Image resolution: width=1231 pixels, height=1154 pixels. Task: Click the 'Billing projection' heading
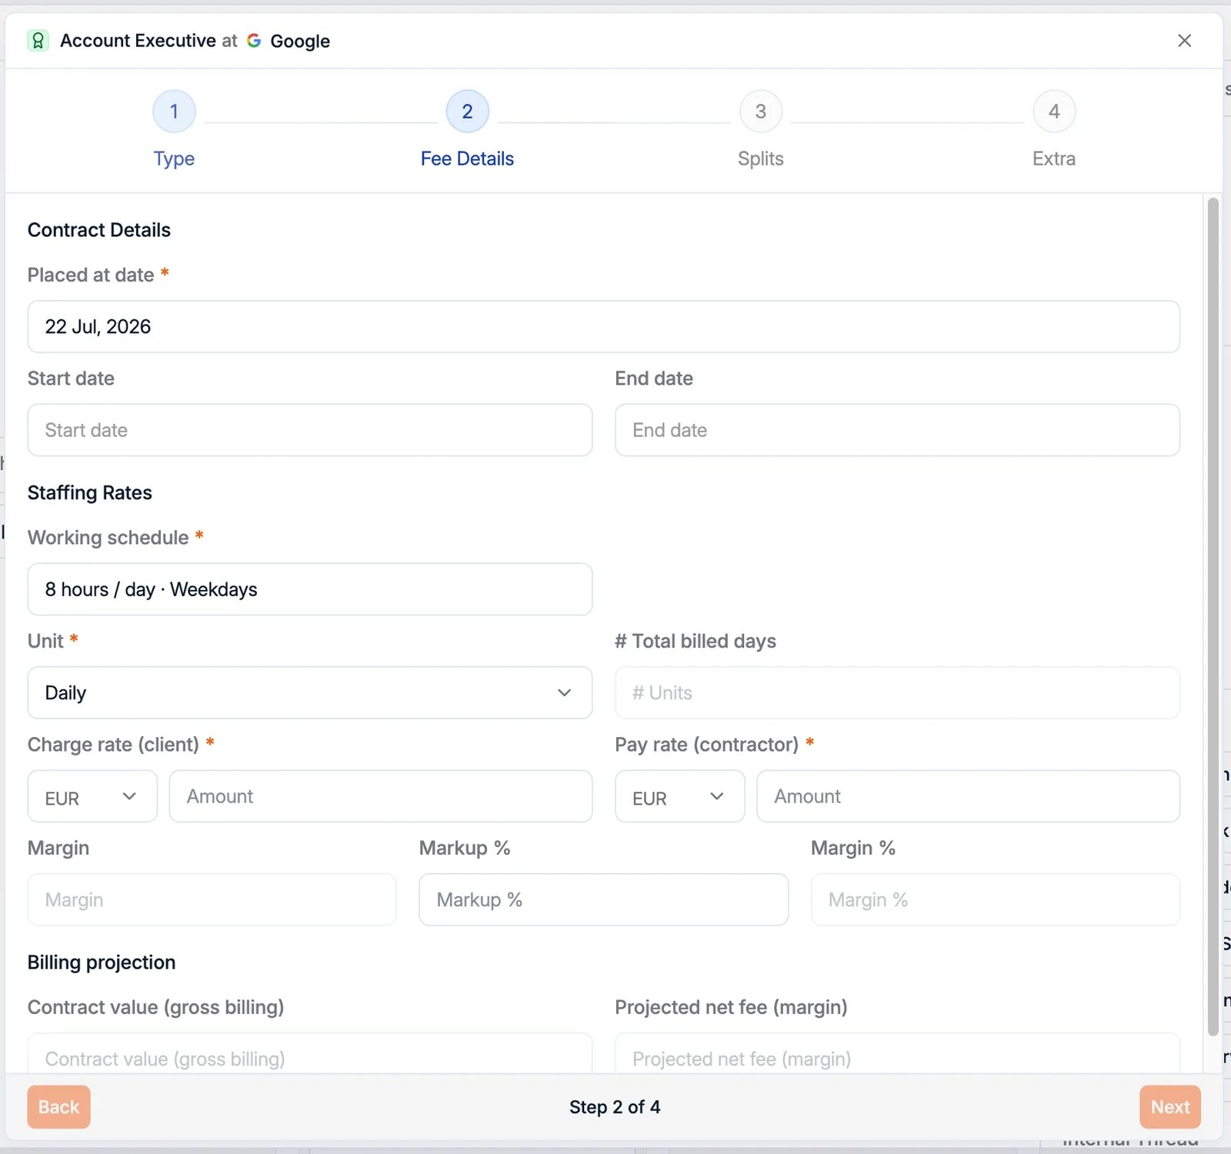tap(102, 962)
